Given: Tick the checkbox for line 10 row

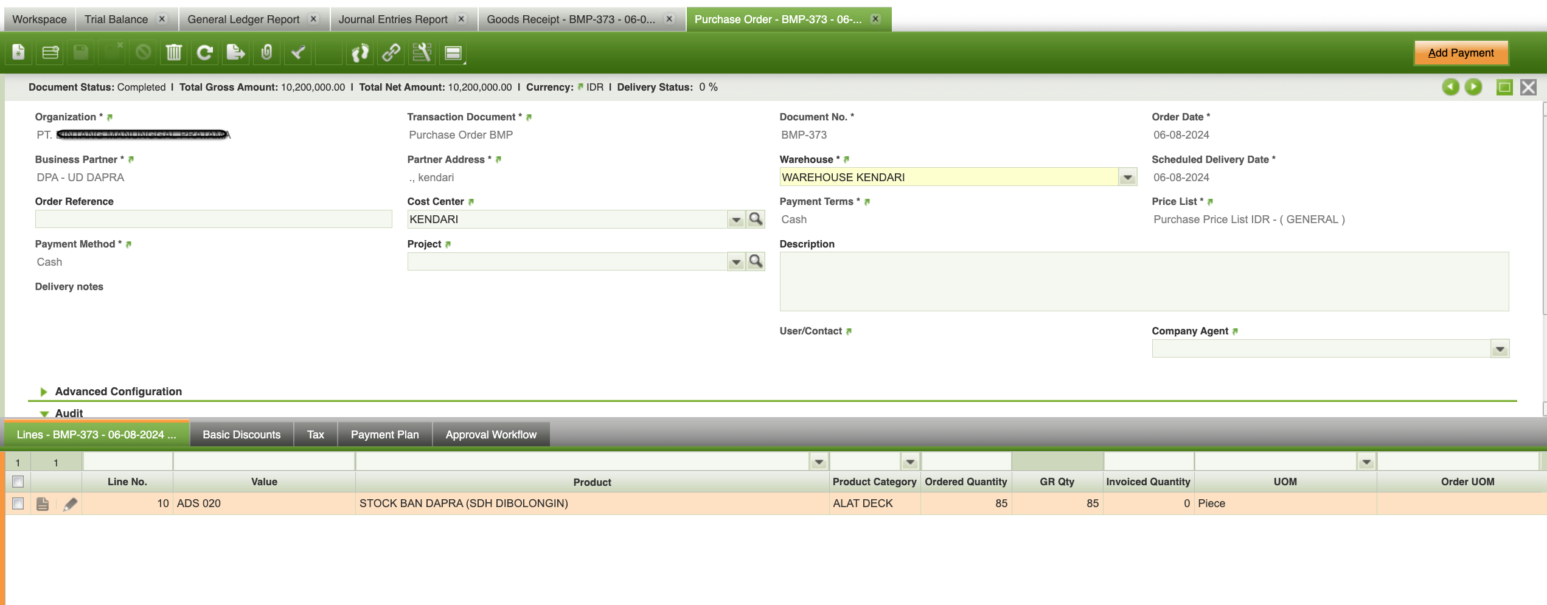Looking at the screenshot, I should pyautogui.click(x=18, y=504).
